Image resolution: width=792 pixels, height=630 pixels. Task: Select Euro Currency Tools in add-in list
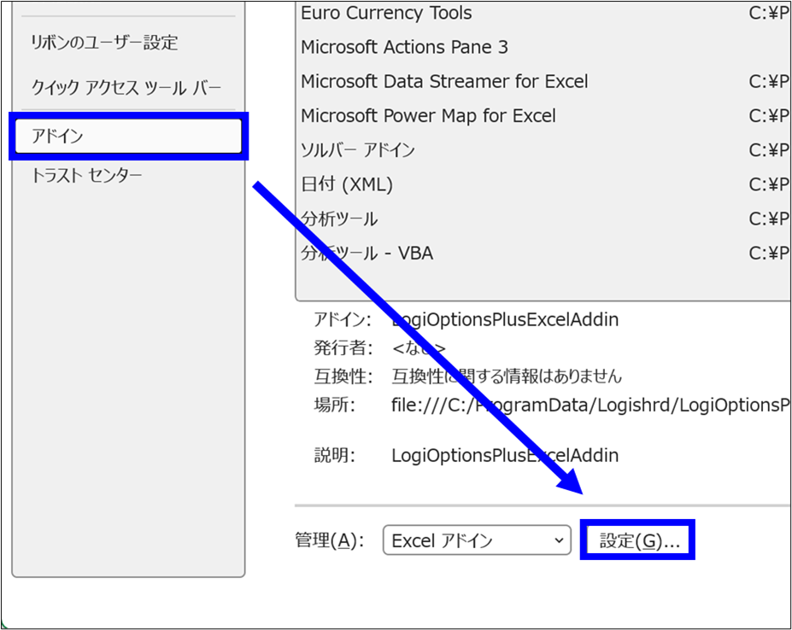pyautogui.click(x=385, y=14)
